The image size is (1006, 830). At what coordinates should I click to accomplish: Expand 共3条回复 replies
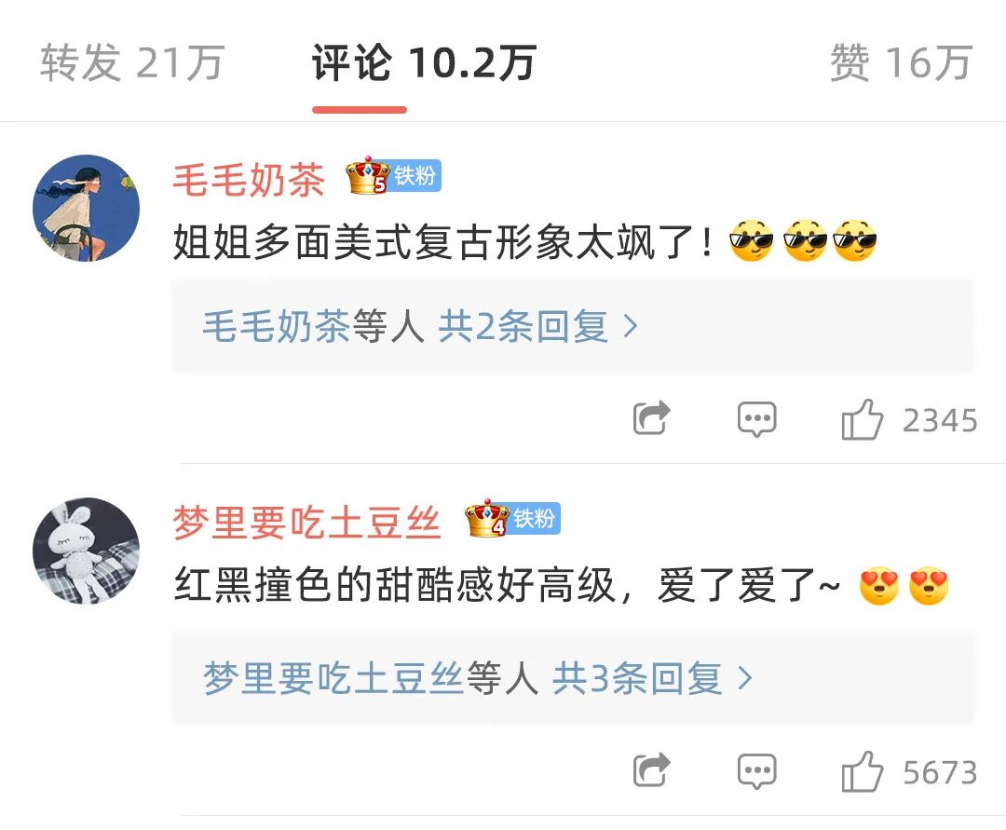[652, 678]
